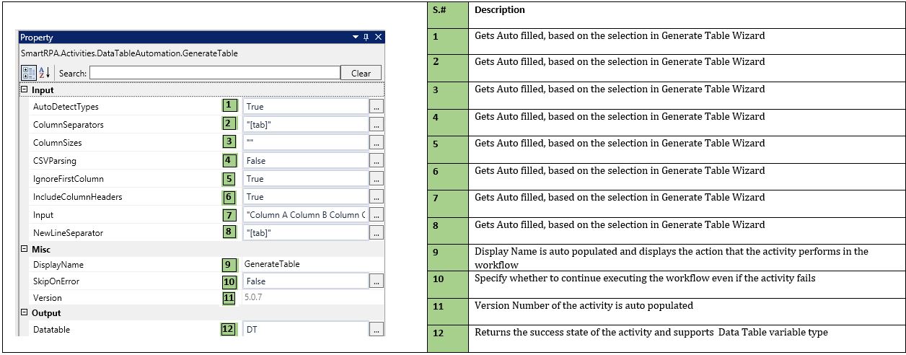
Task: Select the NewLineSeparator value field
Action: click(x=305, y=232)
